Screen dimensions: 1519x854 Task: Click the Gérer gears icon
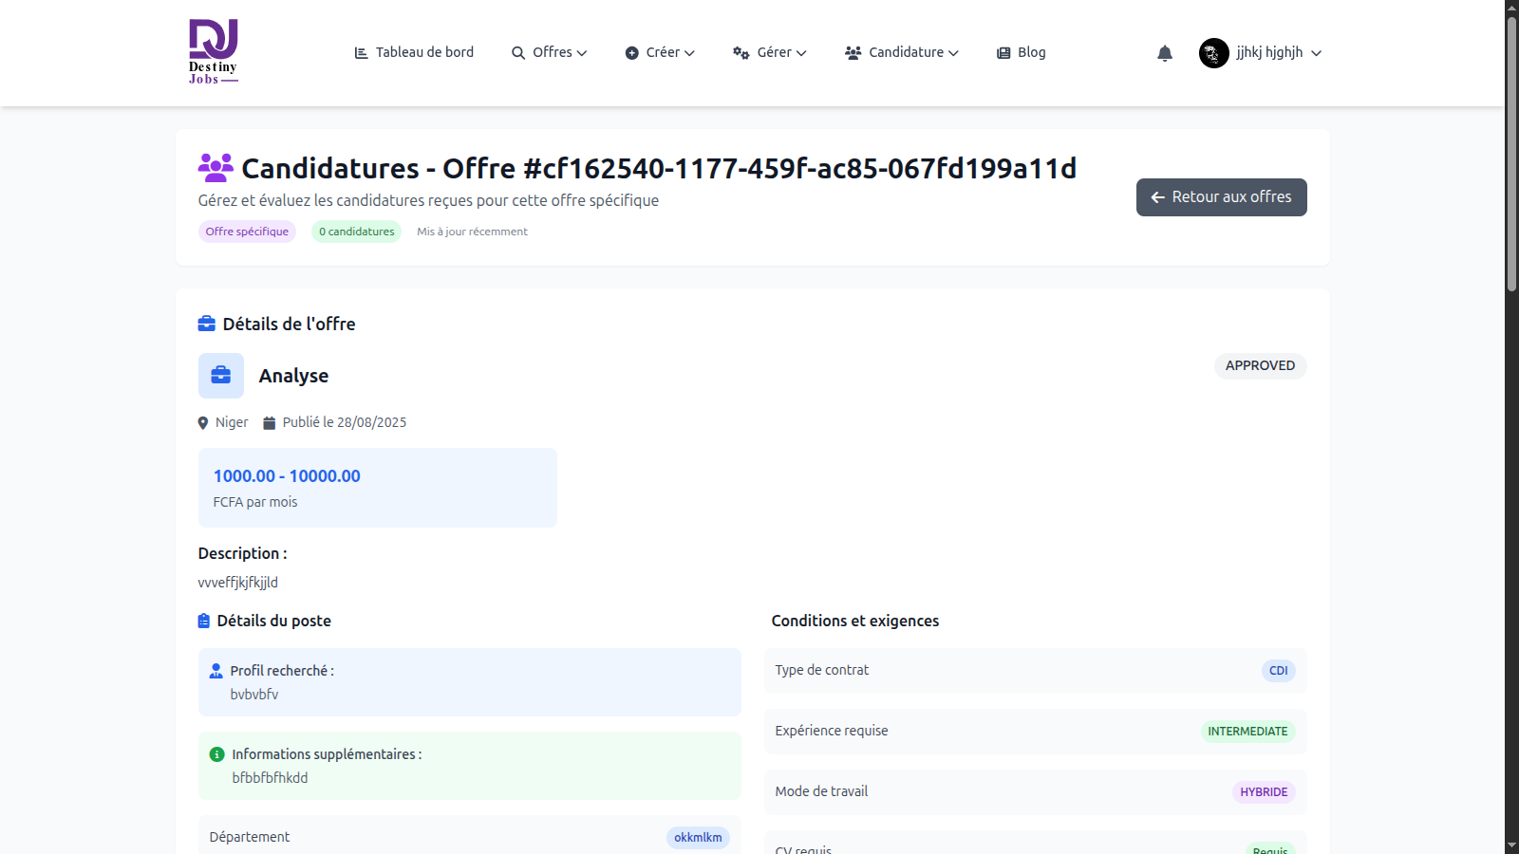pos(741,53)
